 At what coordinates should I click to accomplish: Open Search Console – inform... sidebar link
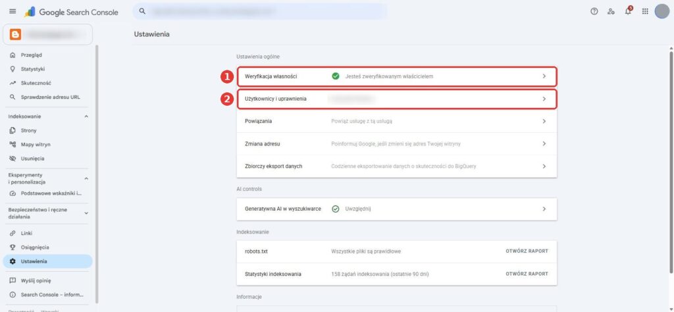point(47,295)
